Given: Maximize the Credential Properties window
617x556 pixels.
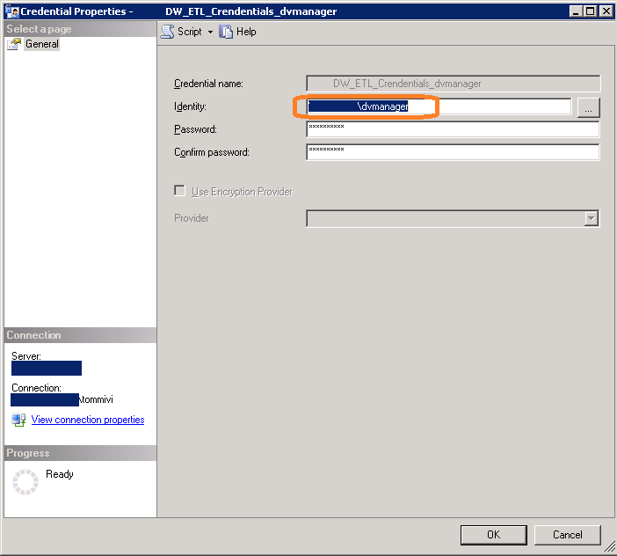Looking at the screenshot, I should click(x=589, y=11).
